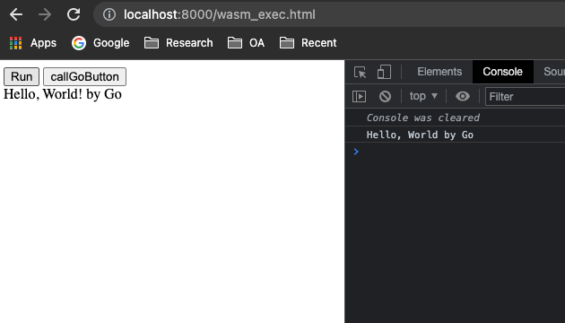Screen dimensions: 565x323
Task: Switch to the Elements tab
Action: pos(439,72)
